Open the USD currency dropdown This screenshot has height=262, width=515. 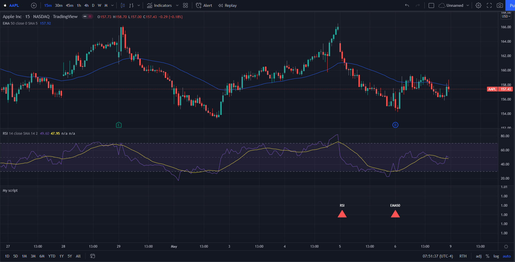point(506,16)
